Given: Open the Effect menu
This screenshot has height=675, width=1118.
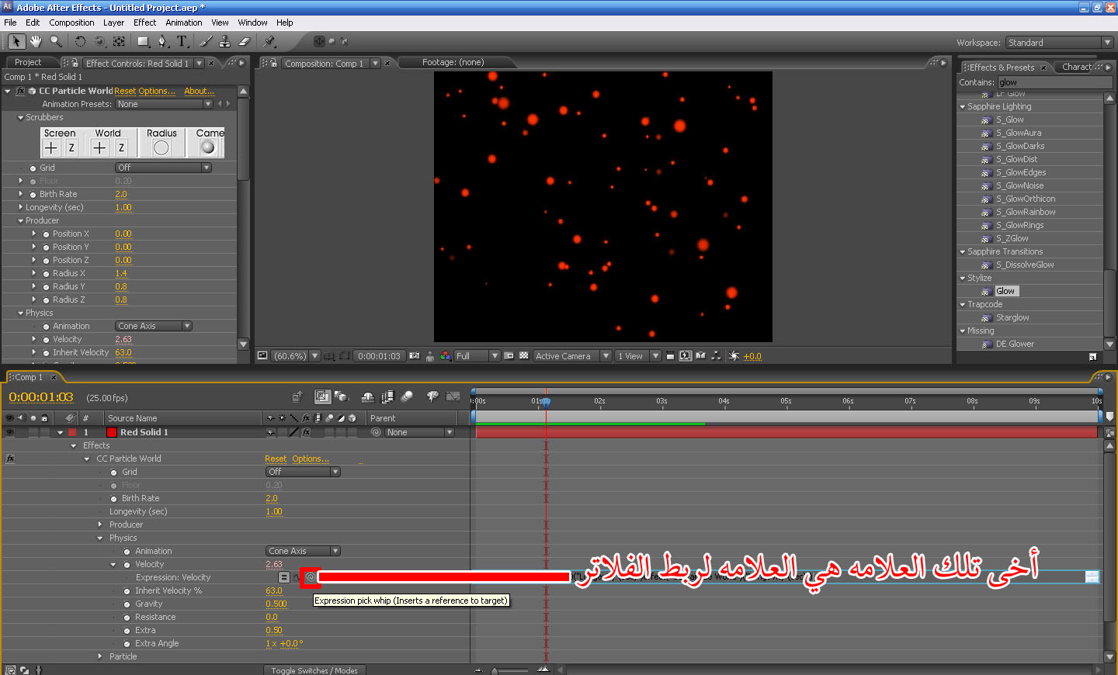Looking at the screenshot, I should [x=144, y=22].
